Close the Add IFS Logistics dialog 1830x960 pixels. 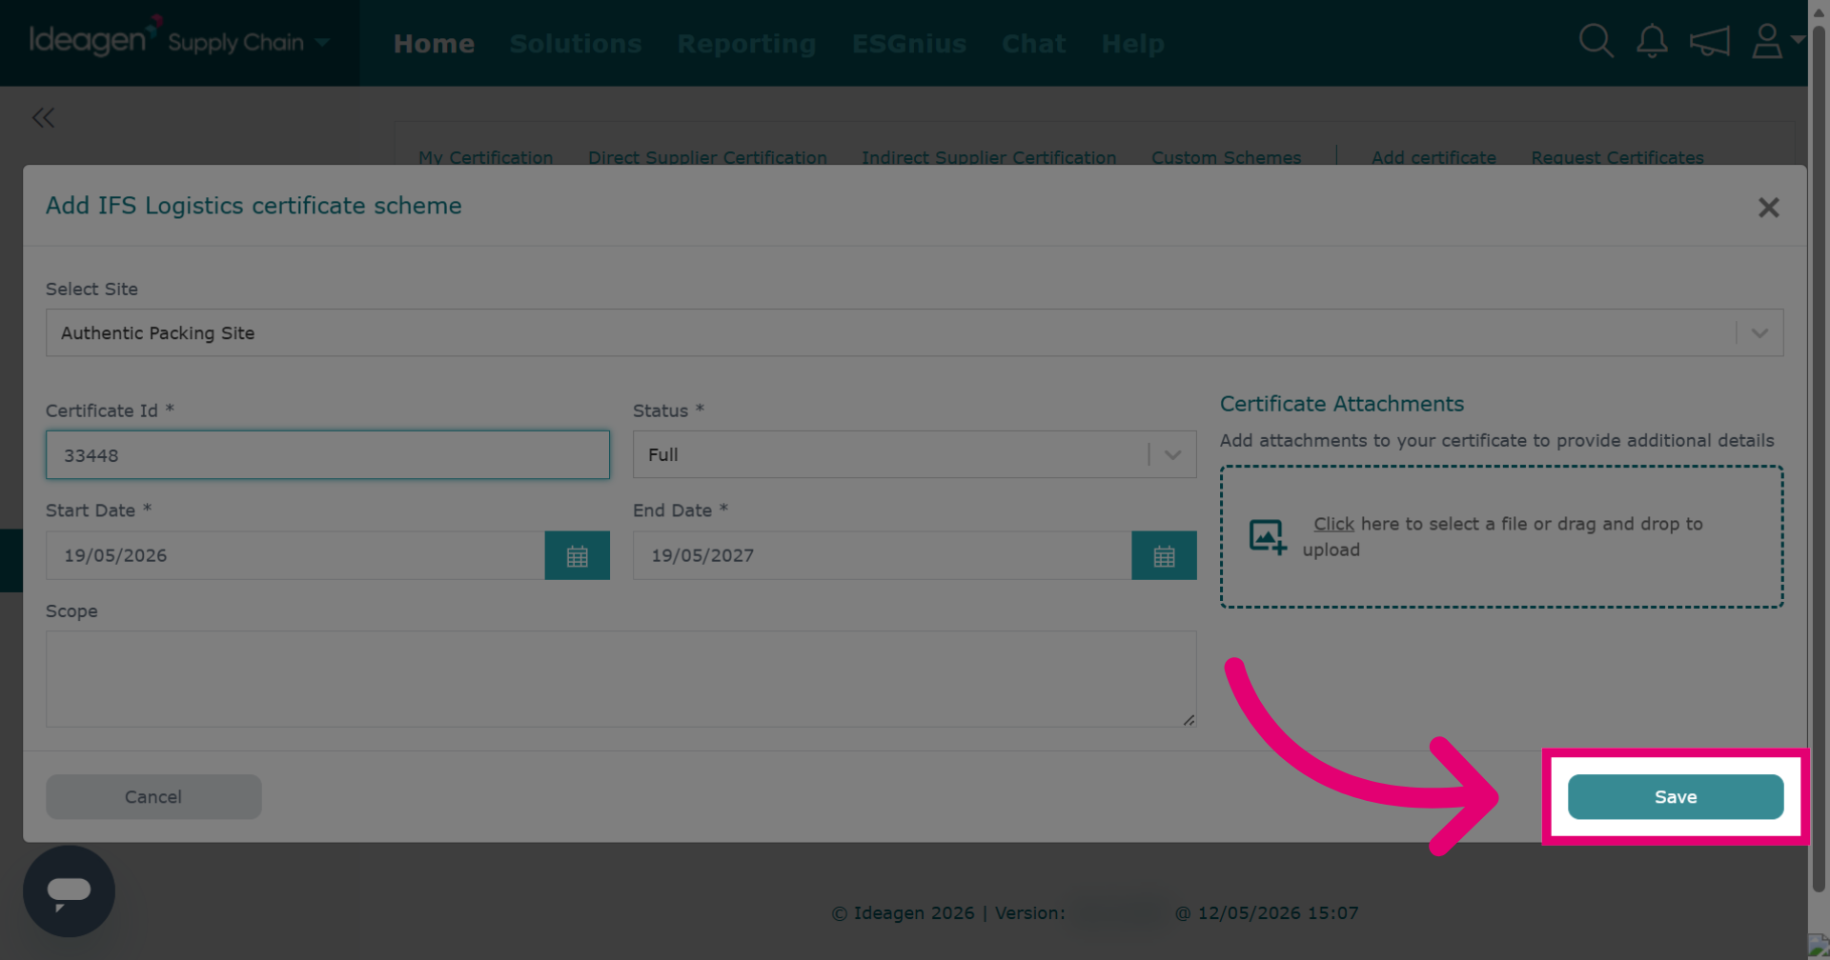[1768, 208]
